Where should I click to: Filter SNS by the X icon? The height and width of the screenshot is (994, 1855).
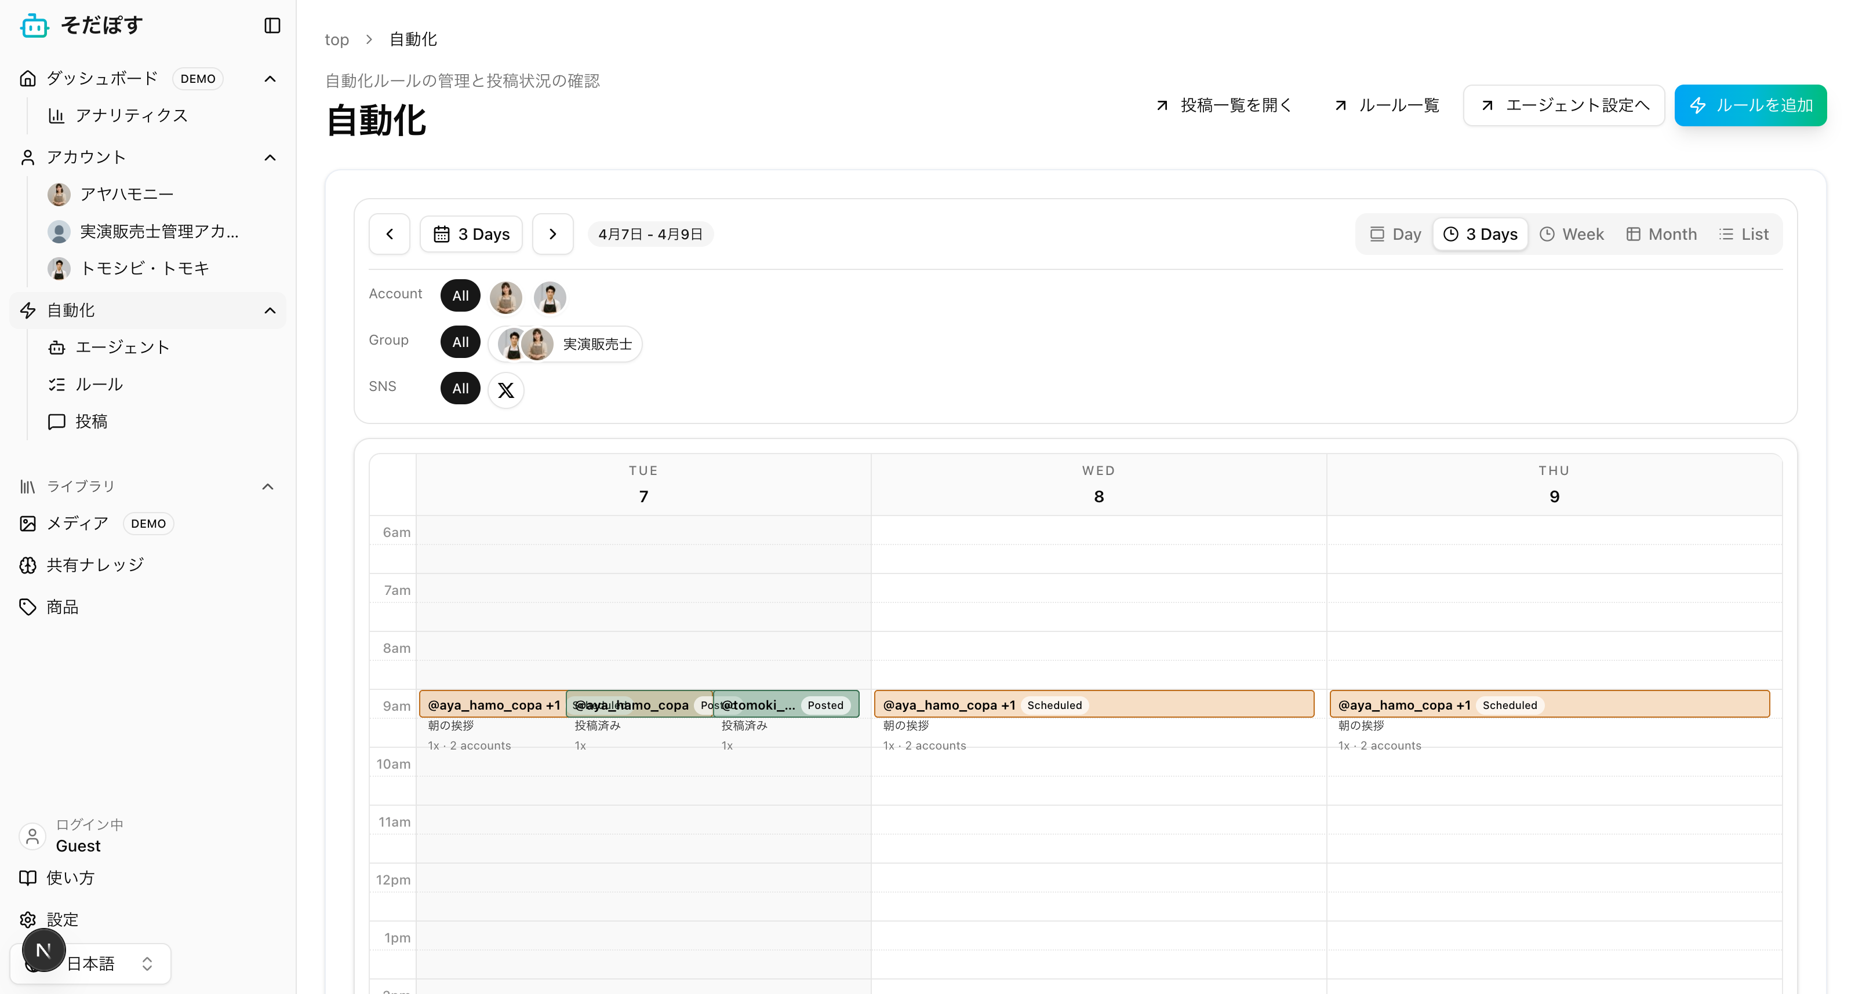coord(505,390)
